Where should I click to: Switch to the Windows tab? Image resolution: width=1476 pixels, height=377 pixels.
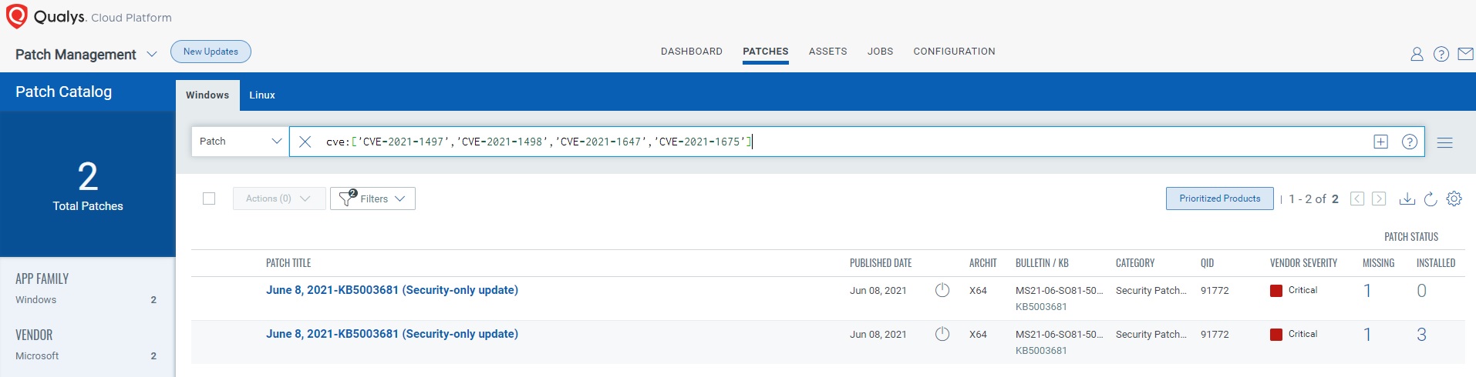[x=207, y=95]
